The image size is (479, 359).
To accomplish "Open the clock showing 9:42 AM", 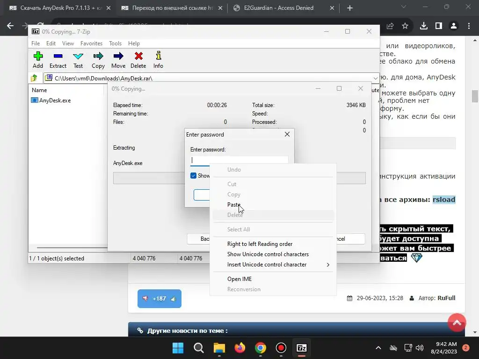I will click(x=444, y=348).
